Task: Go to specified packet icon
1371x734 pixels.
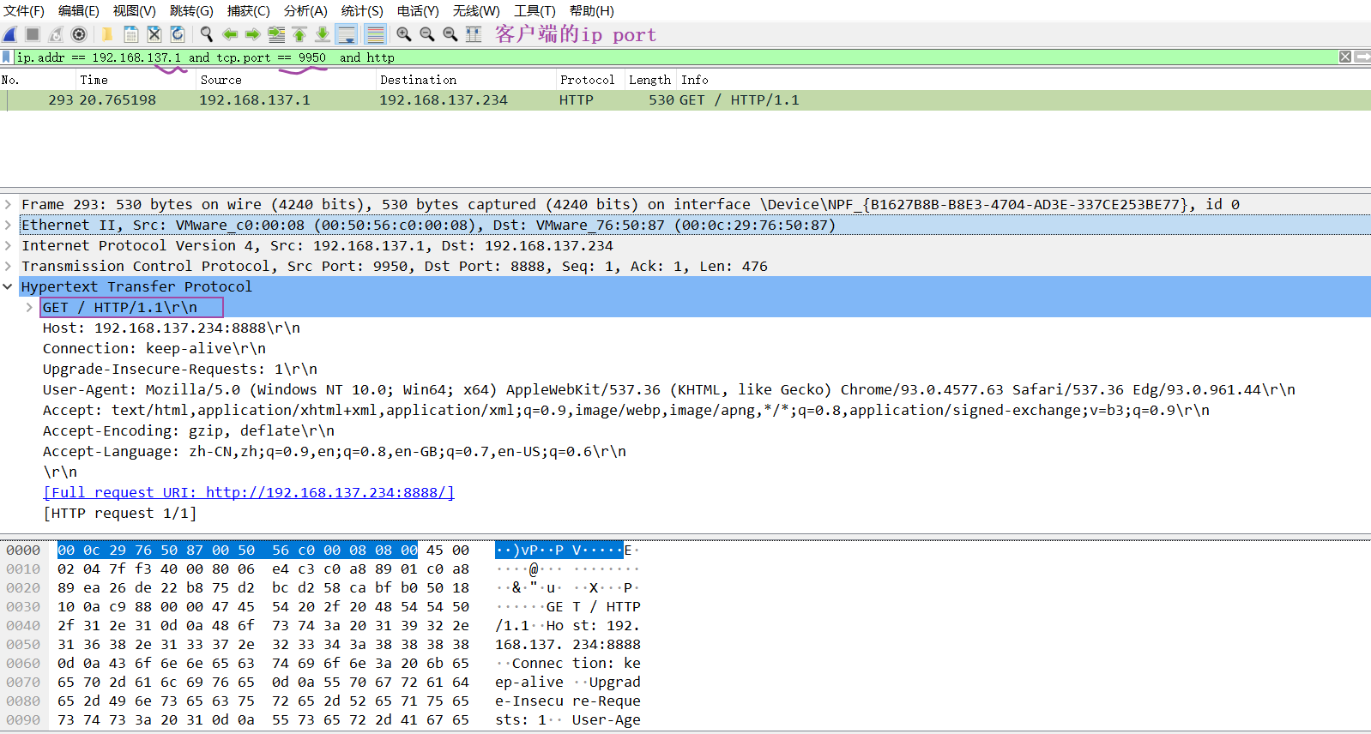Action: 276,34
